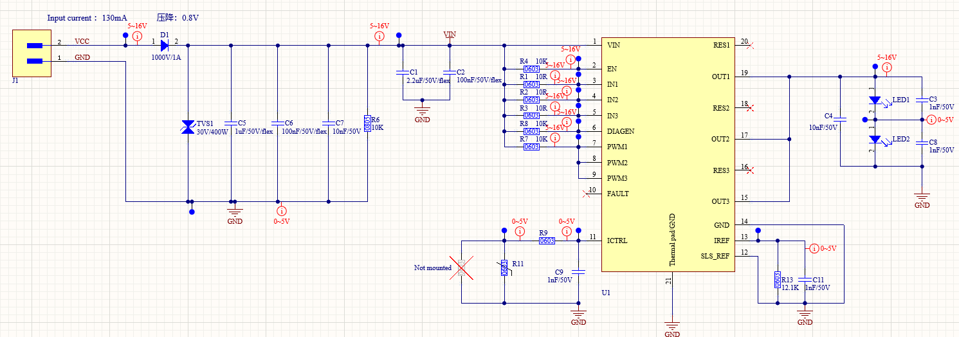Select the U1 IC body
Image resolution: width=959 pixels, height=337 pixels.
668,153
